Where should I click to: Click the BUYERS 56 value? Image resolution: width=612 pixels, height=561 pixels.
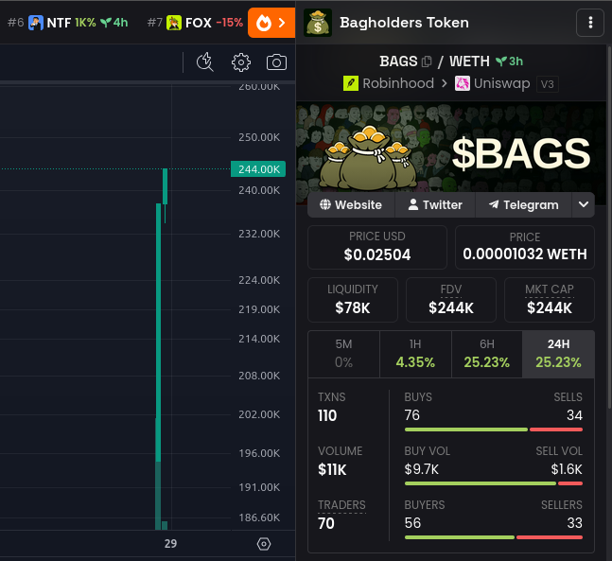click(412, 523)
